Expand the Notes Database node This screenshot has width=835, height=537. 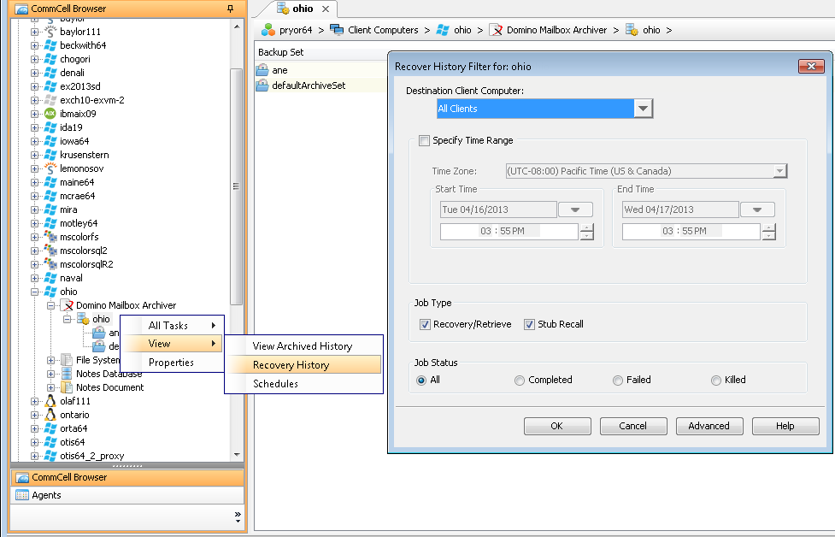point(50,374)
